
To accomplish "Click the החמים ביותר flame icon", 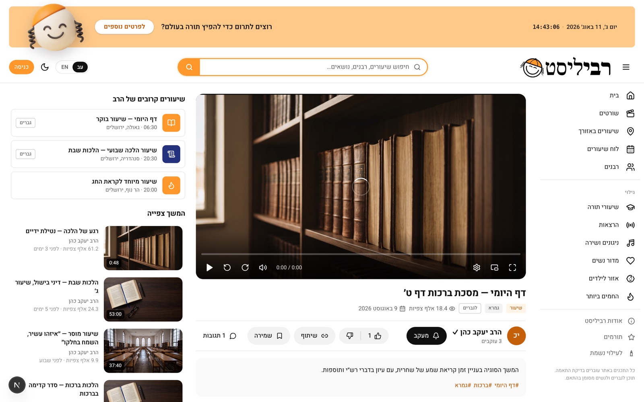I will click(630, 296).
